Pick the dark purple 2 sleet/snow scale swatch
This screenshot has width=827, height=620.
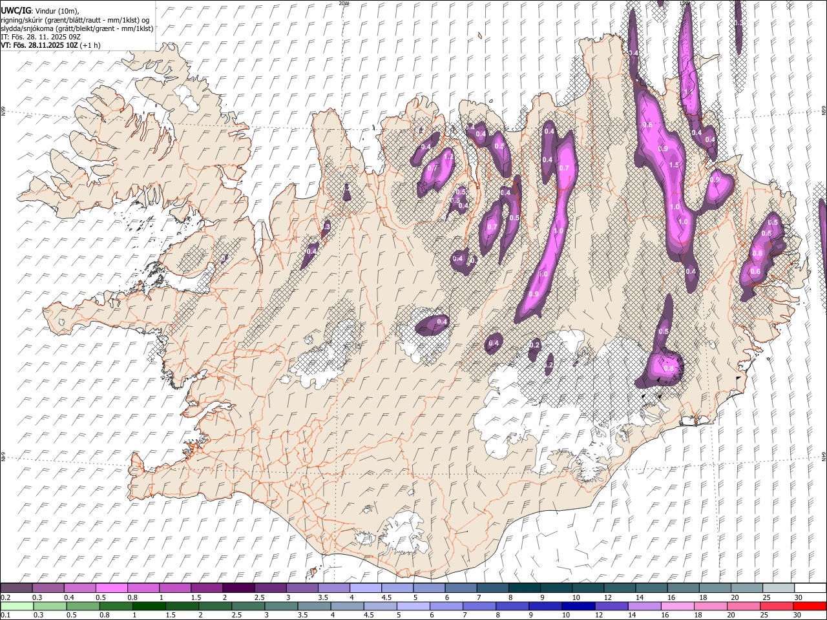[x=238, y=588]
